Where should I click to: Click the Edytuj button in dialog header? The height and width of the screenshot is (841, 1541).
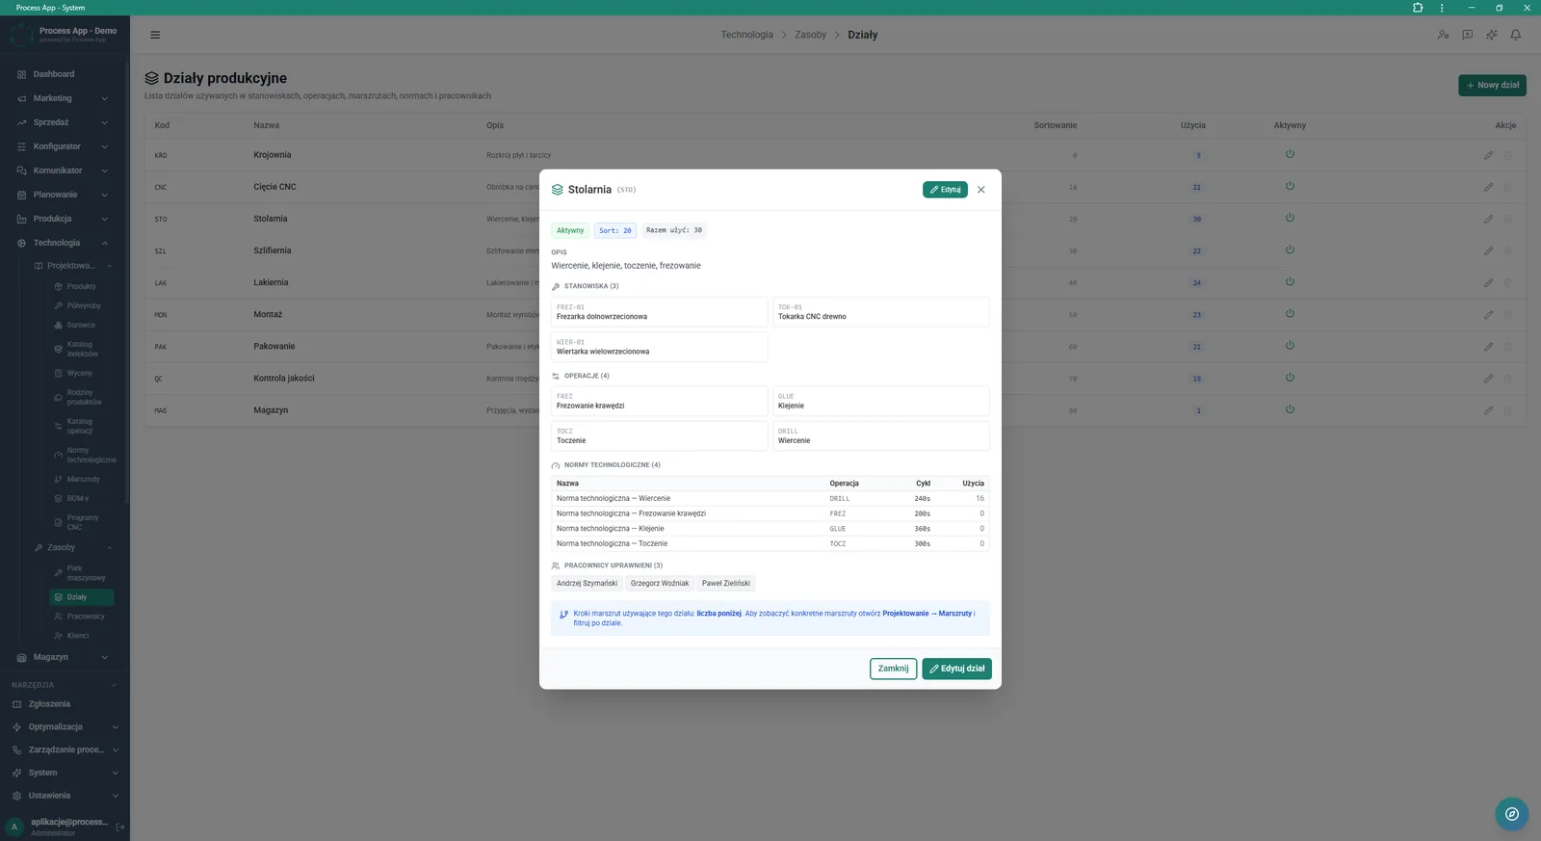[945, 190]
